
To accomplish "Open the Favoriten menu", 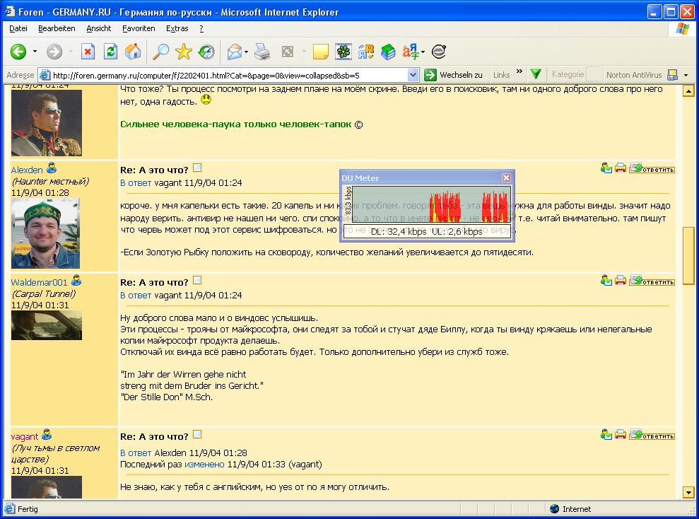I will [139, 28].
